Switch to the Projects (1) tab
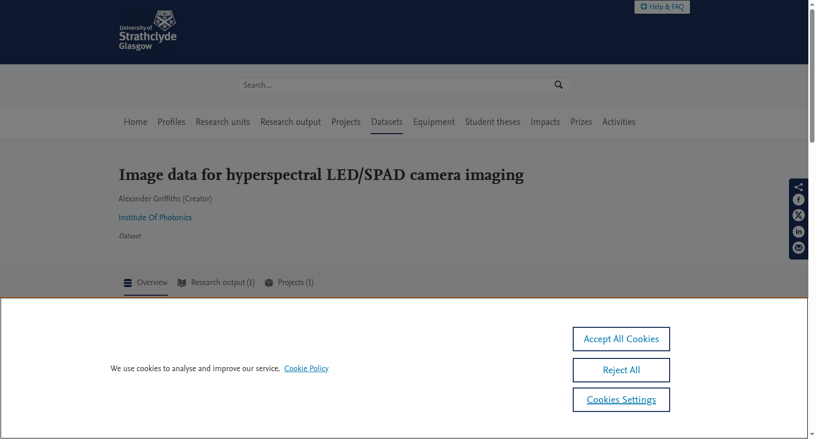 pyautogui.click(x=289, y=282)
